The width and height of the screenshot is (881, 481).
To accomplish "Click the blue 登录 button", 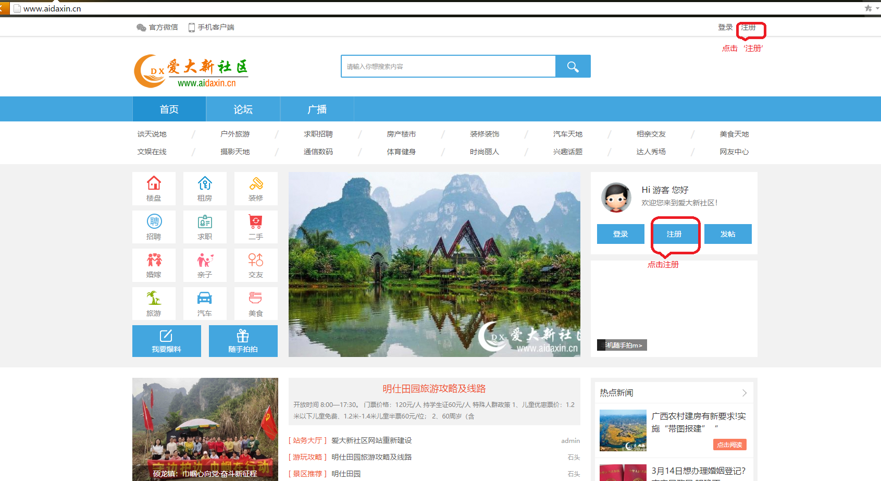I will point(621,234).
